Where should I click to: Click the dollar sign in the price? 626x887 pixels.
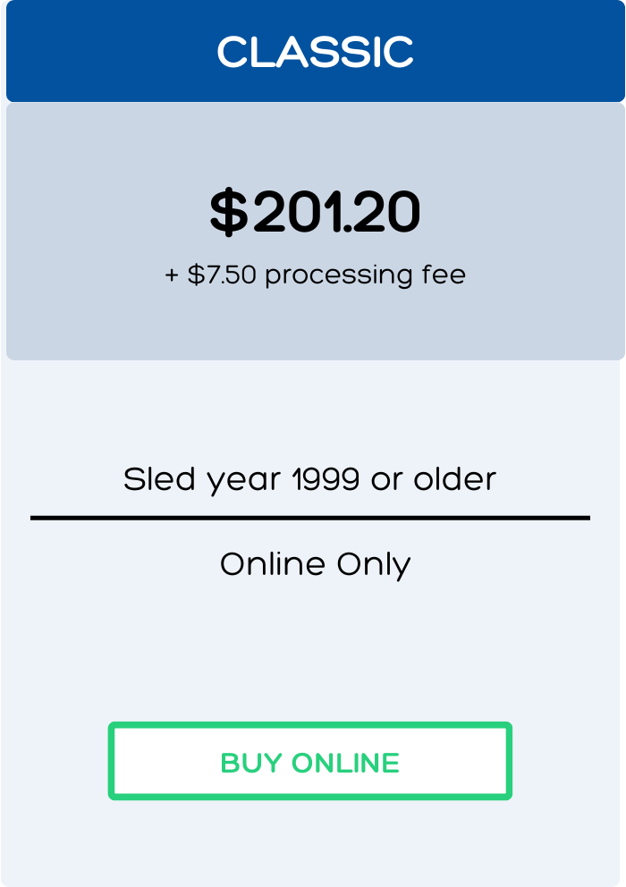229,212
